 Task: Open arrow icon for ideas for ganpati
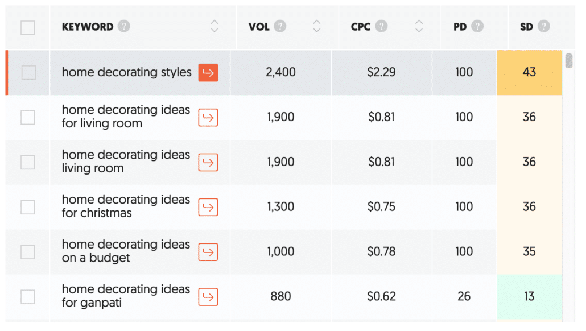(208, 297)
